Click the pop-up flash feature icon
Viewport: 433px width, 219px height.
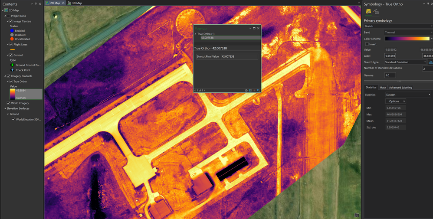(246, 90)
